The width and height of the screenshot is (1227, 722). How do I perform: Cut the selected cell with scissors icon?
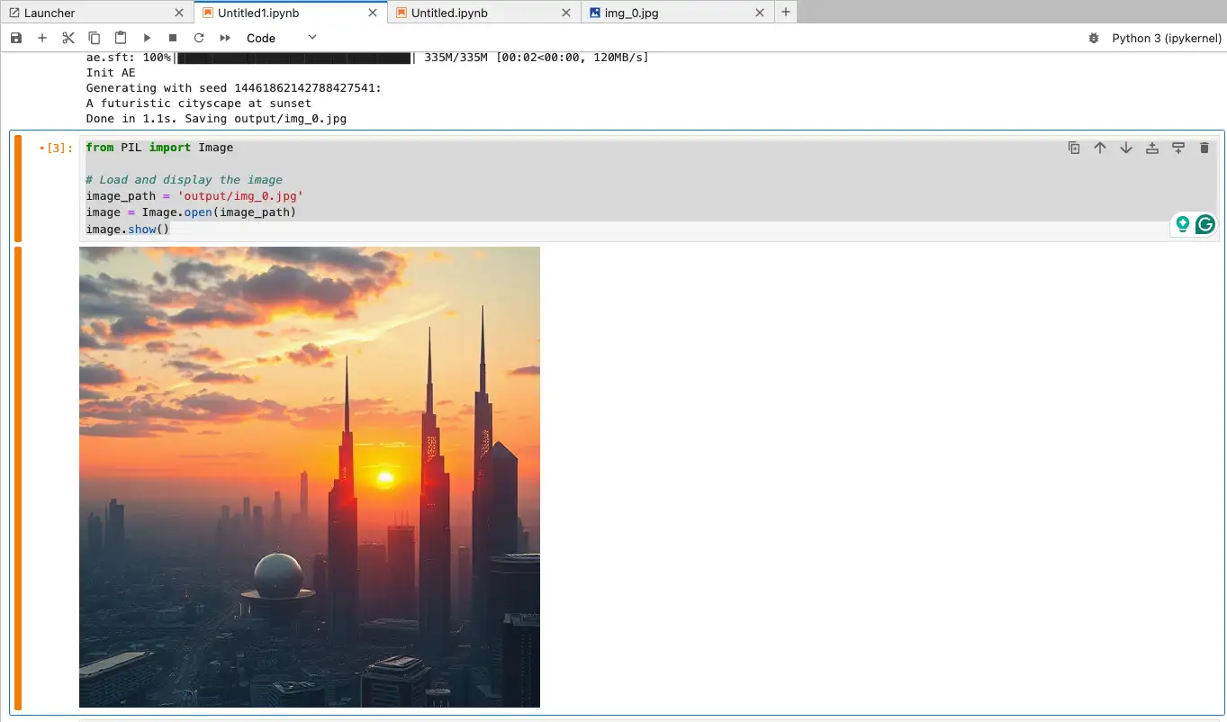(x=68, y=38)
